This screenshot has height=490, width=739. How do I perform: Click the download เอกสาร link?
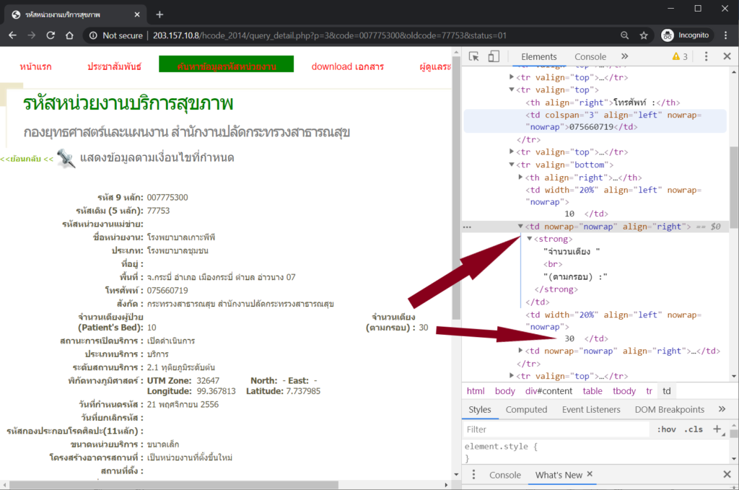click(x=347, y=66)
